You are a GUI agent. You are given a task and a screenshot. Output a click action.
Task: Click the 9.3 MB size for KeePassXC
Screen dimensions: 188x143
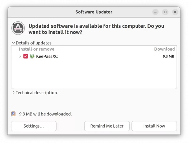click(169, 56)
